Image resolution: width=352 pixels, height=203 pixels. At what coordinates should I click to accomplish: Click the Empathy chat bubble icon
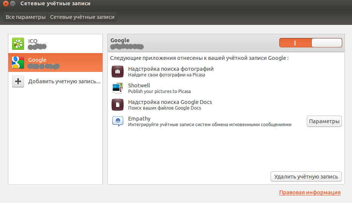pyautogui.click(x=118, y=121)
